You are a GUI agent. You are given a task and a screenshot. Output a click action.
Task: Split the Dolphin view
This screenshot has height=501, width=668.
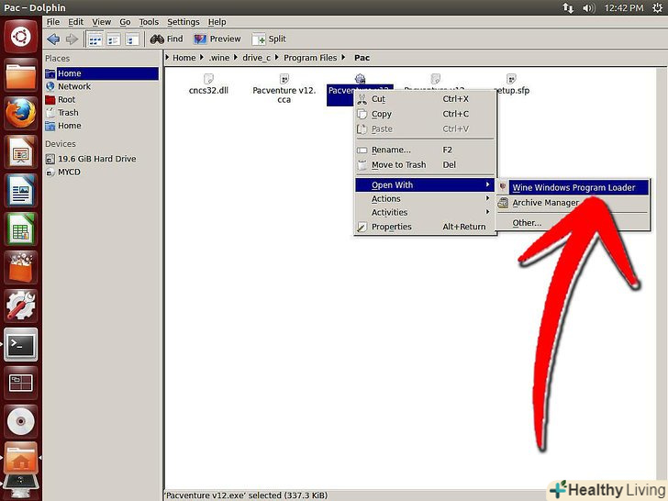click(269, 39)
